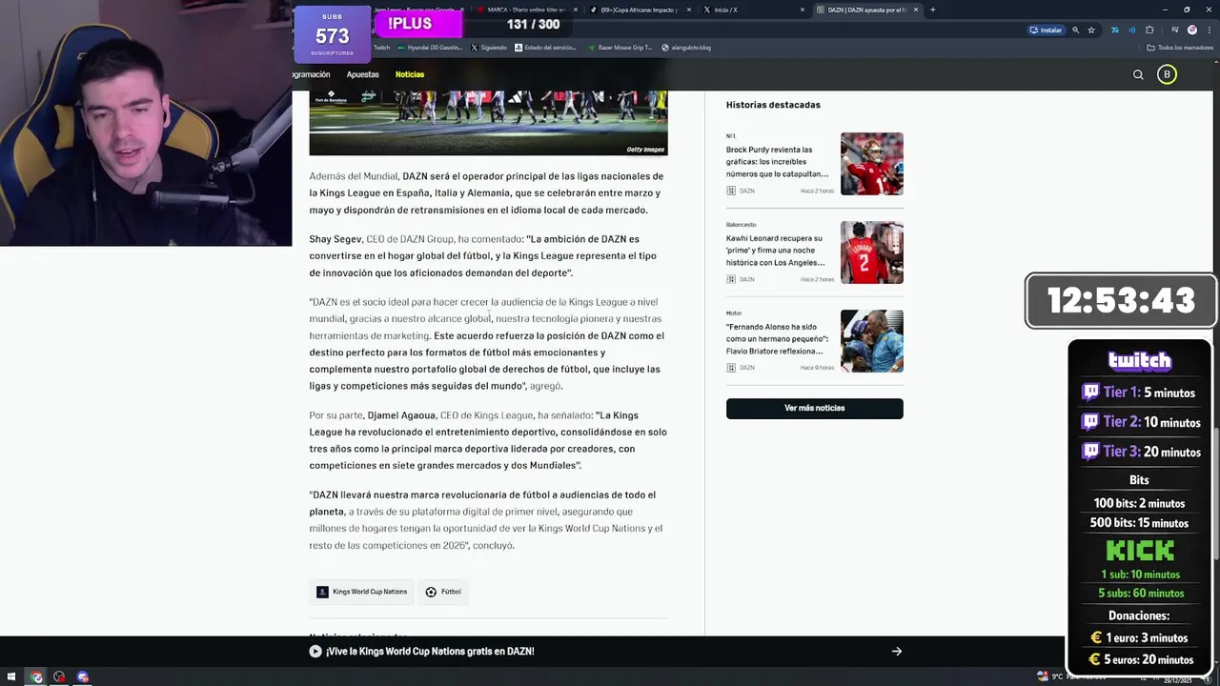
Task: Click DAZN source icon under Kawhi Leonard story
Action: (x=731, y=279)
